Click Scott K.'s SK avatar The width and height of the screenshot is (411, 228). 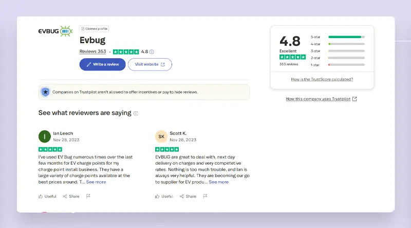[161, 136]
